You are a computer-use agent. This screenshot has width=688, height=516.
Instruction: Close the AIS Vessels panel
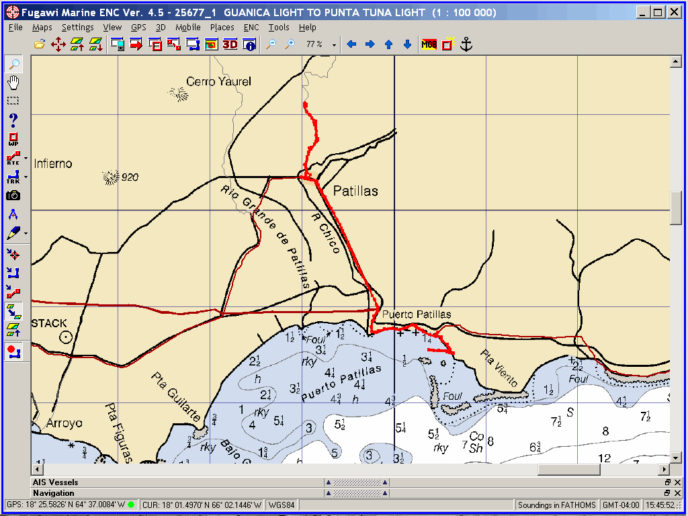tap(677, 482)
